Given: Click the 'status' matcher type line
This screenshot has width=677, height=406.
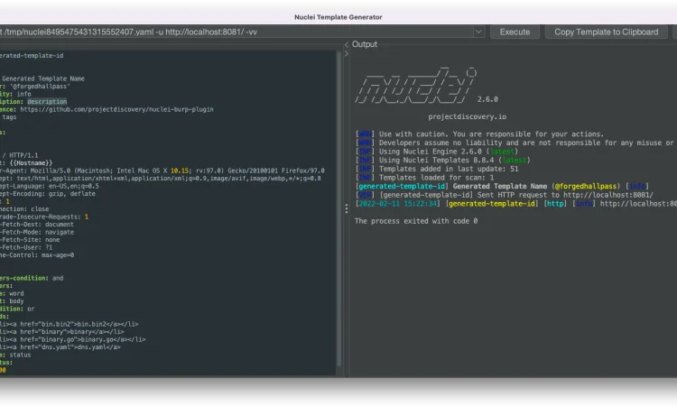Looking at the screenshot, I should coord(15,355).
